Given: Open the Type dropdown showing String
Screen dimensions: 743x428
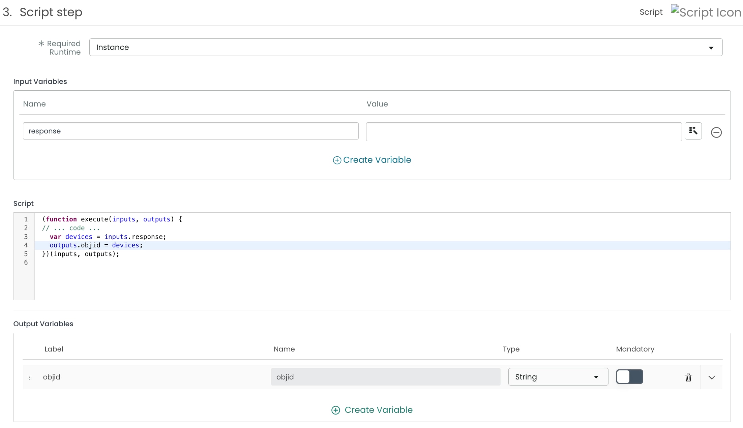Looking at the screenshot, I should tap(558, 376).
